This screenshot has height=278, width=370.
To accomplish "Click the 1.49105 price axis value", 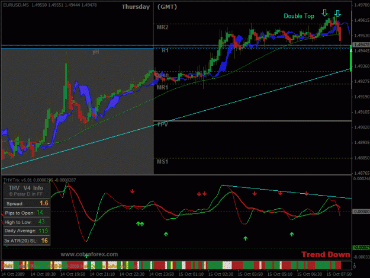I will 362,112.
